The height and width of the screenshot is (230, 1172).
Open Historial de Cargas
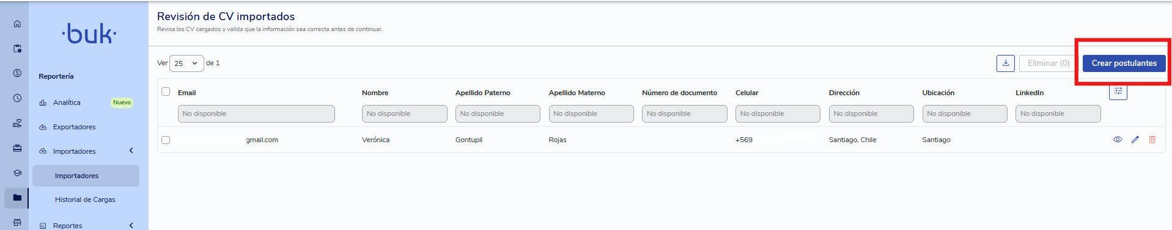(85, 199)
